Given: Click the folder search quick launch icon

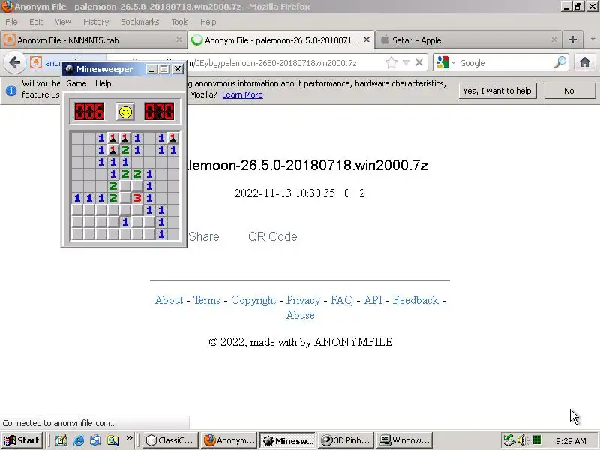Looking at the screenshot, I should tap(113, 440).
